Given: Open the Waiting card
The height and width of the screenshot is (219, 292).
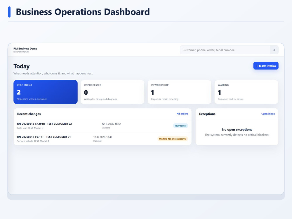Looking at the screenshot, I should (246, 92).
